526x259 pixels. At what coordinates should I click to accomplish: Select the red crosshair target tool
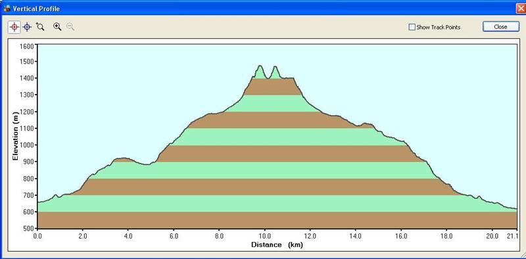(14, 27)
